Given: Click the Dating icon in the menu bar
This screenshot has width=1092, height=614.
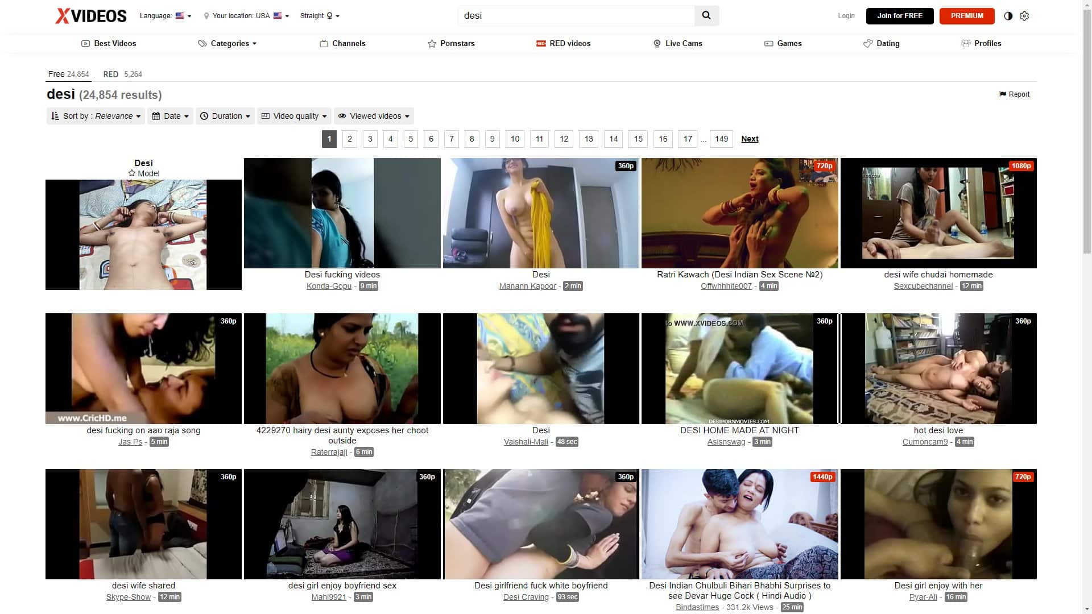Looking at the screenshot, I should point(867,43).
